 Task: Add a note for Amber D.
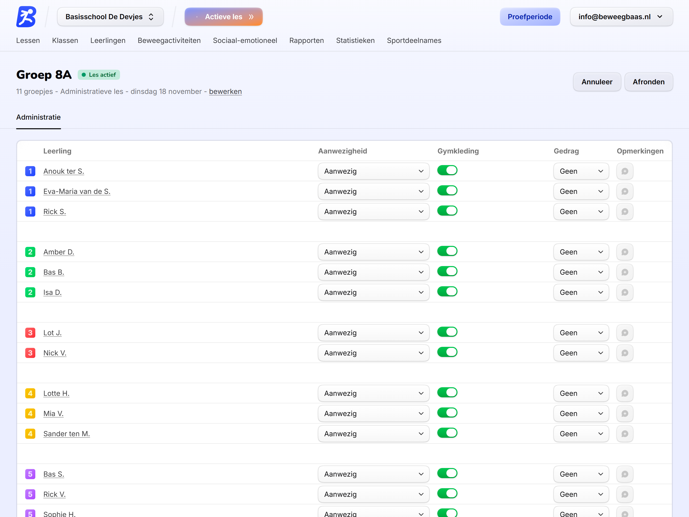[x=624, y=252]
